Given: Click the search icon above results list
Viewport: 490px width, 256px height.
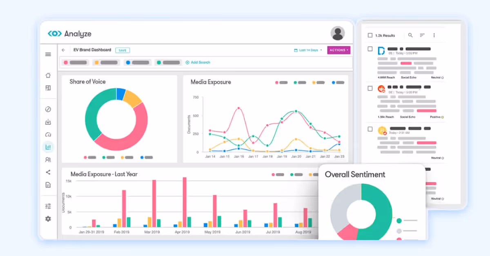Looking at the screenshot, I should [x=410, y=36].
